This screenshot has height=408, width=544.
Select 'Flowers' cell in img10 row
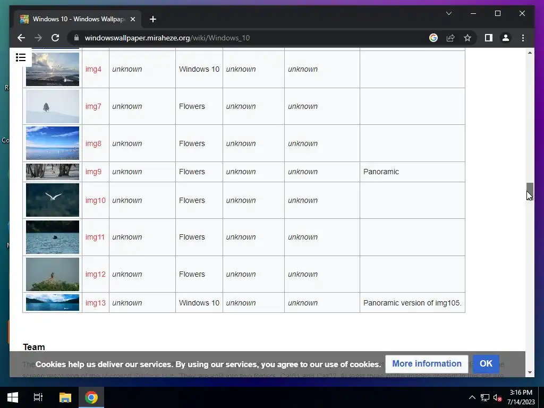[x=192, y=200]
